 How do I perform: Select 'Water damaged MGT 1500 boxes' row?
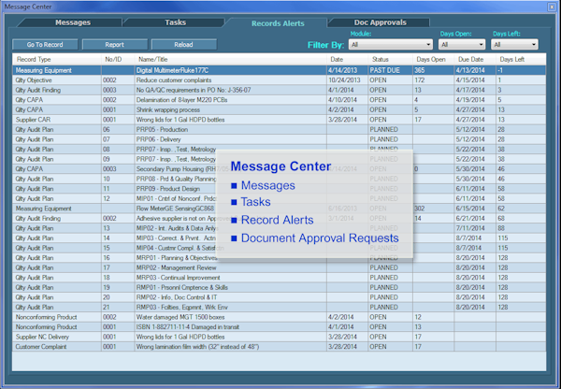click(279, 317)
